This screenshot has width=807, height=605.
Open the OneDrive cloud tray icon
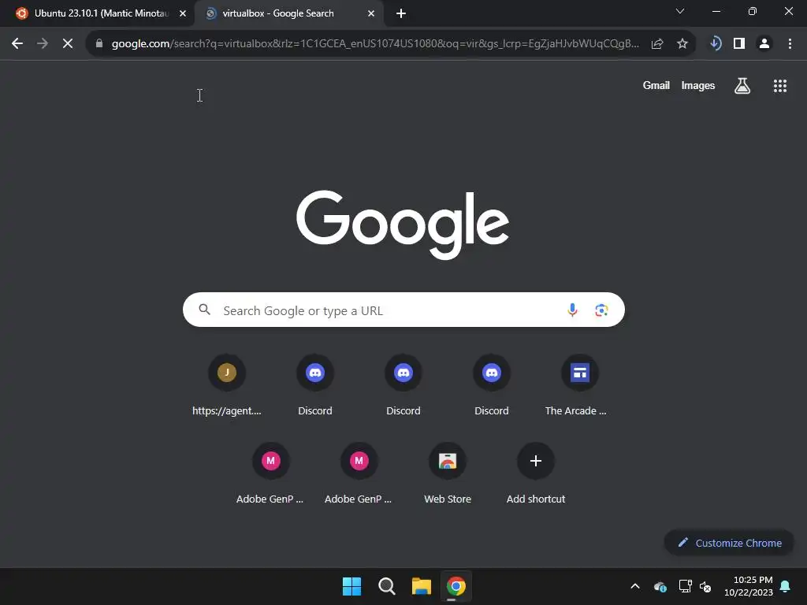(660, 586)
